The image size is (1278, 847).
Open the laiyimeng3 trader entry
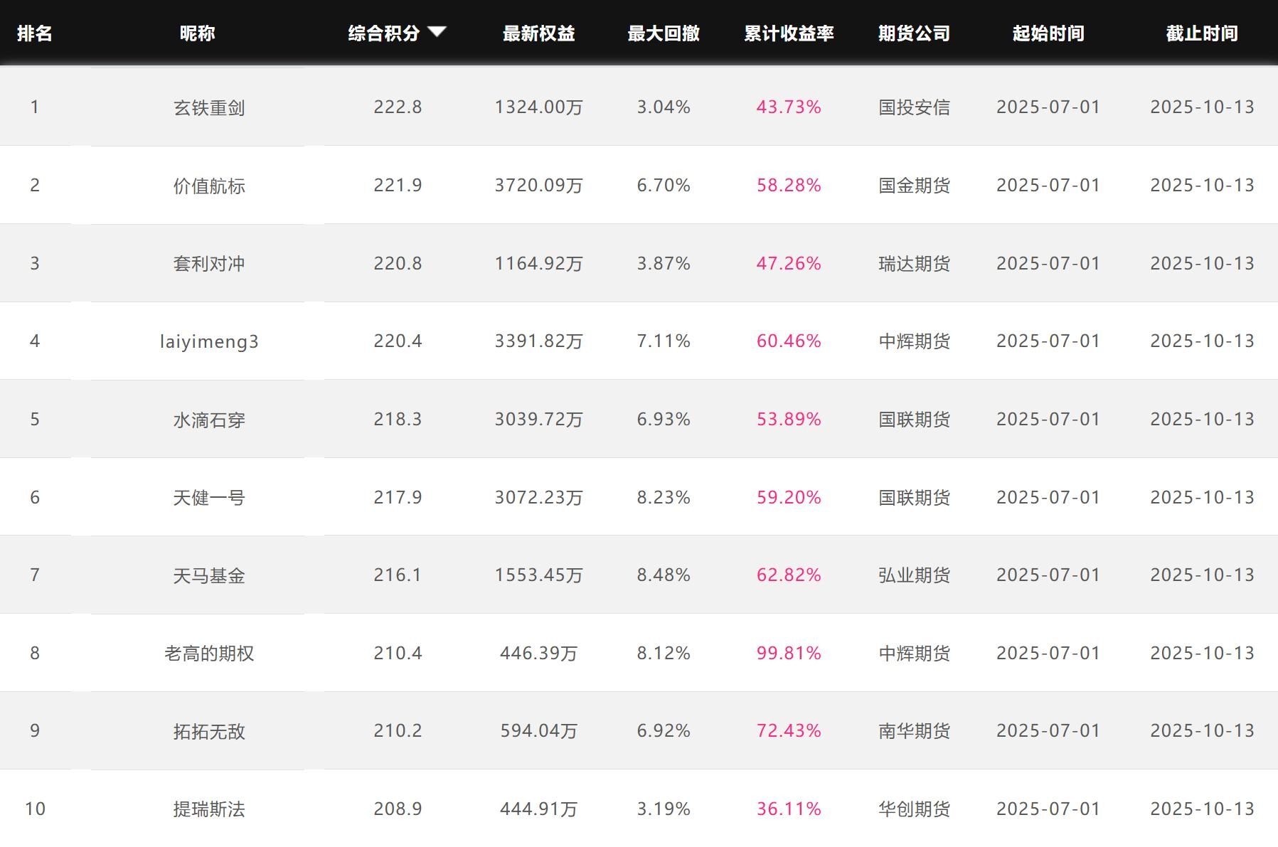click(209, 341)
